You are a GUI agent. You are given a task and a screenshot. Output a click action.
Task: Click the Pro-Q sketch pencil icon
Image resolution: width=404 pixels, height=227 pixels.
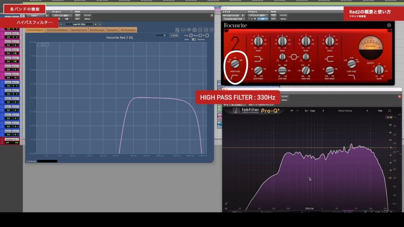tap(226, 204)
